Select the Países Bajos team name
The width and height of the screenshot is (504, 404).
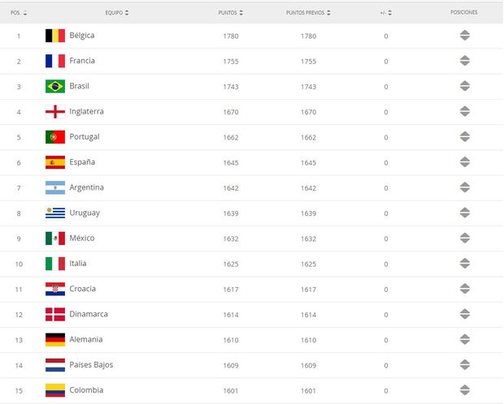click(91, 364)
